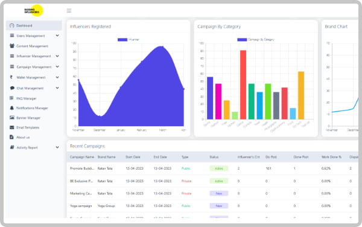Expand Chat Management chevron
Image resolution: width=362 pixels, height=227 pixels.
click(x=57, y=88)
